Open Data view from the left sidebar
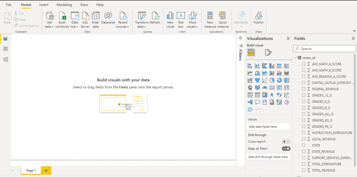 tap(5, 49)
